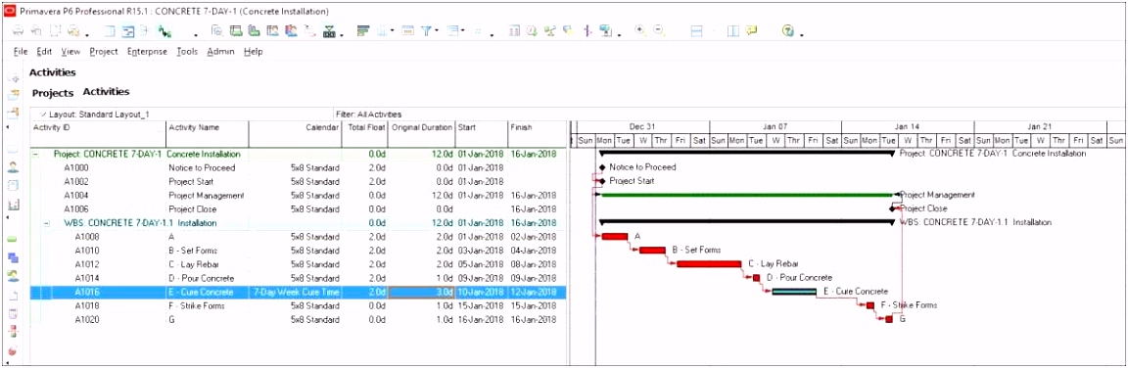
Task: Click the Filter funnel icon
Action: click(x=426, y=31)
